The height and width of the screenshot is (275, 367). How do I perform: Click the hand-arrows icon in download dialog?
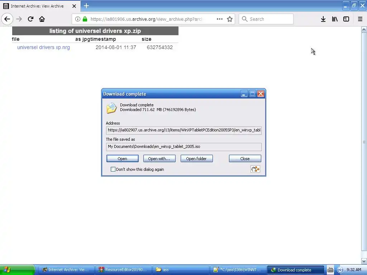255,169
